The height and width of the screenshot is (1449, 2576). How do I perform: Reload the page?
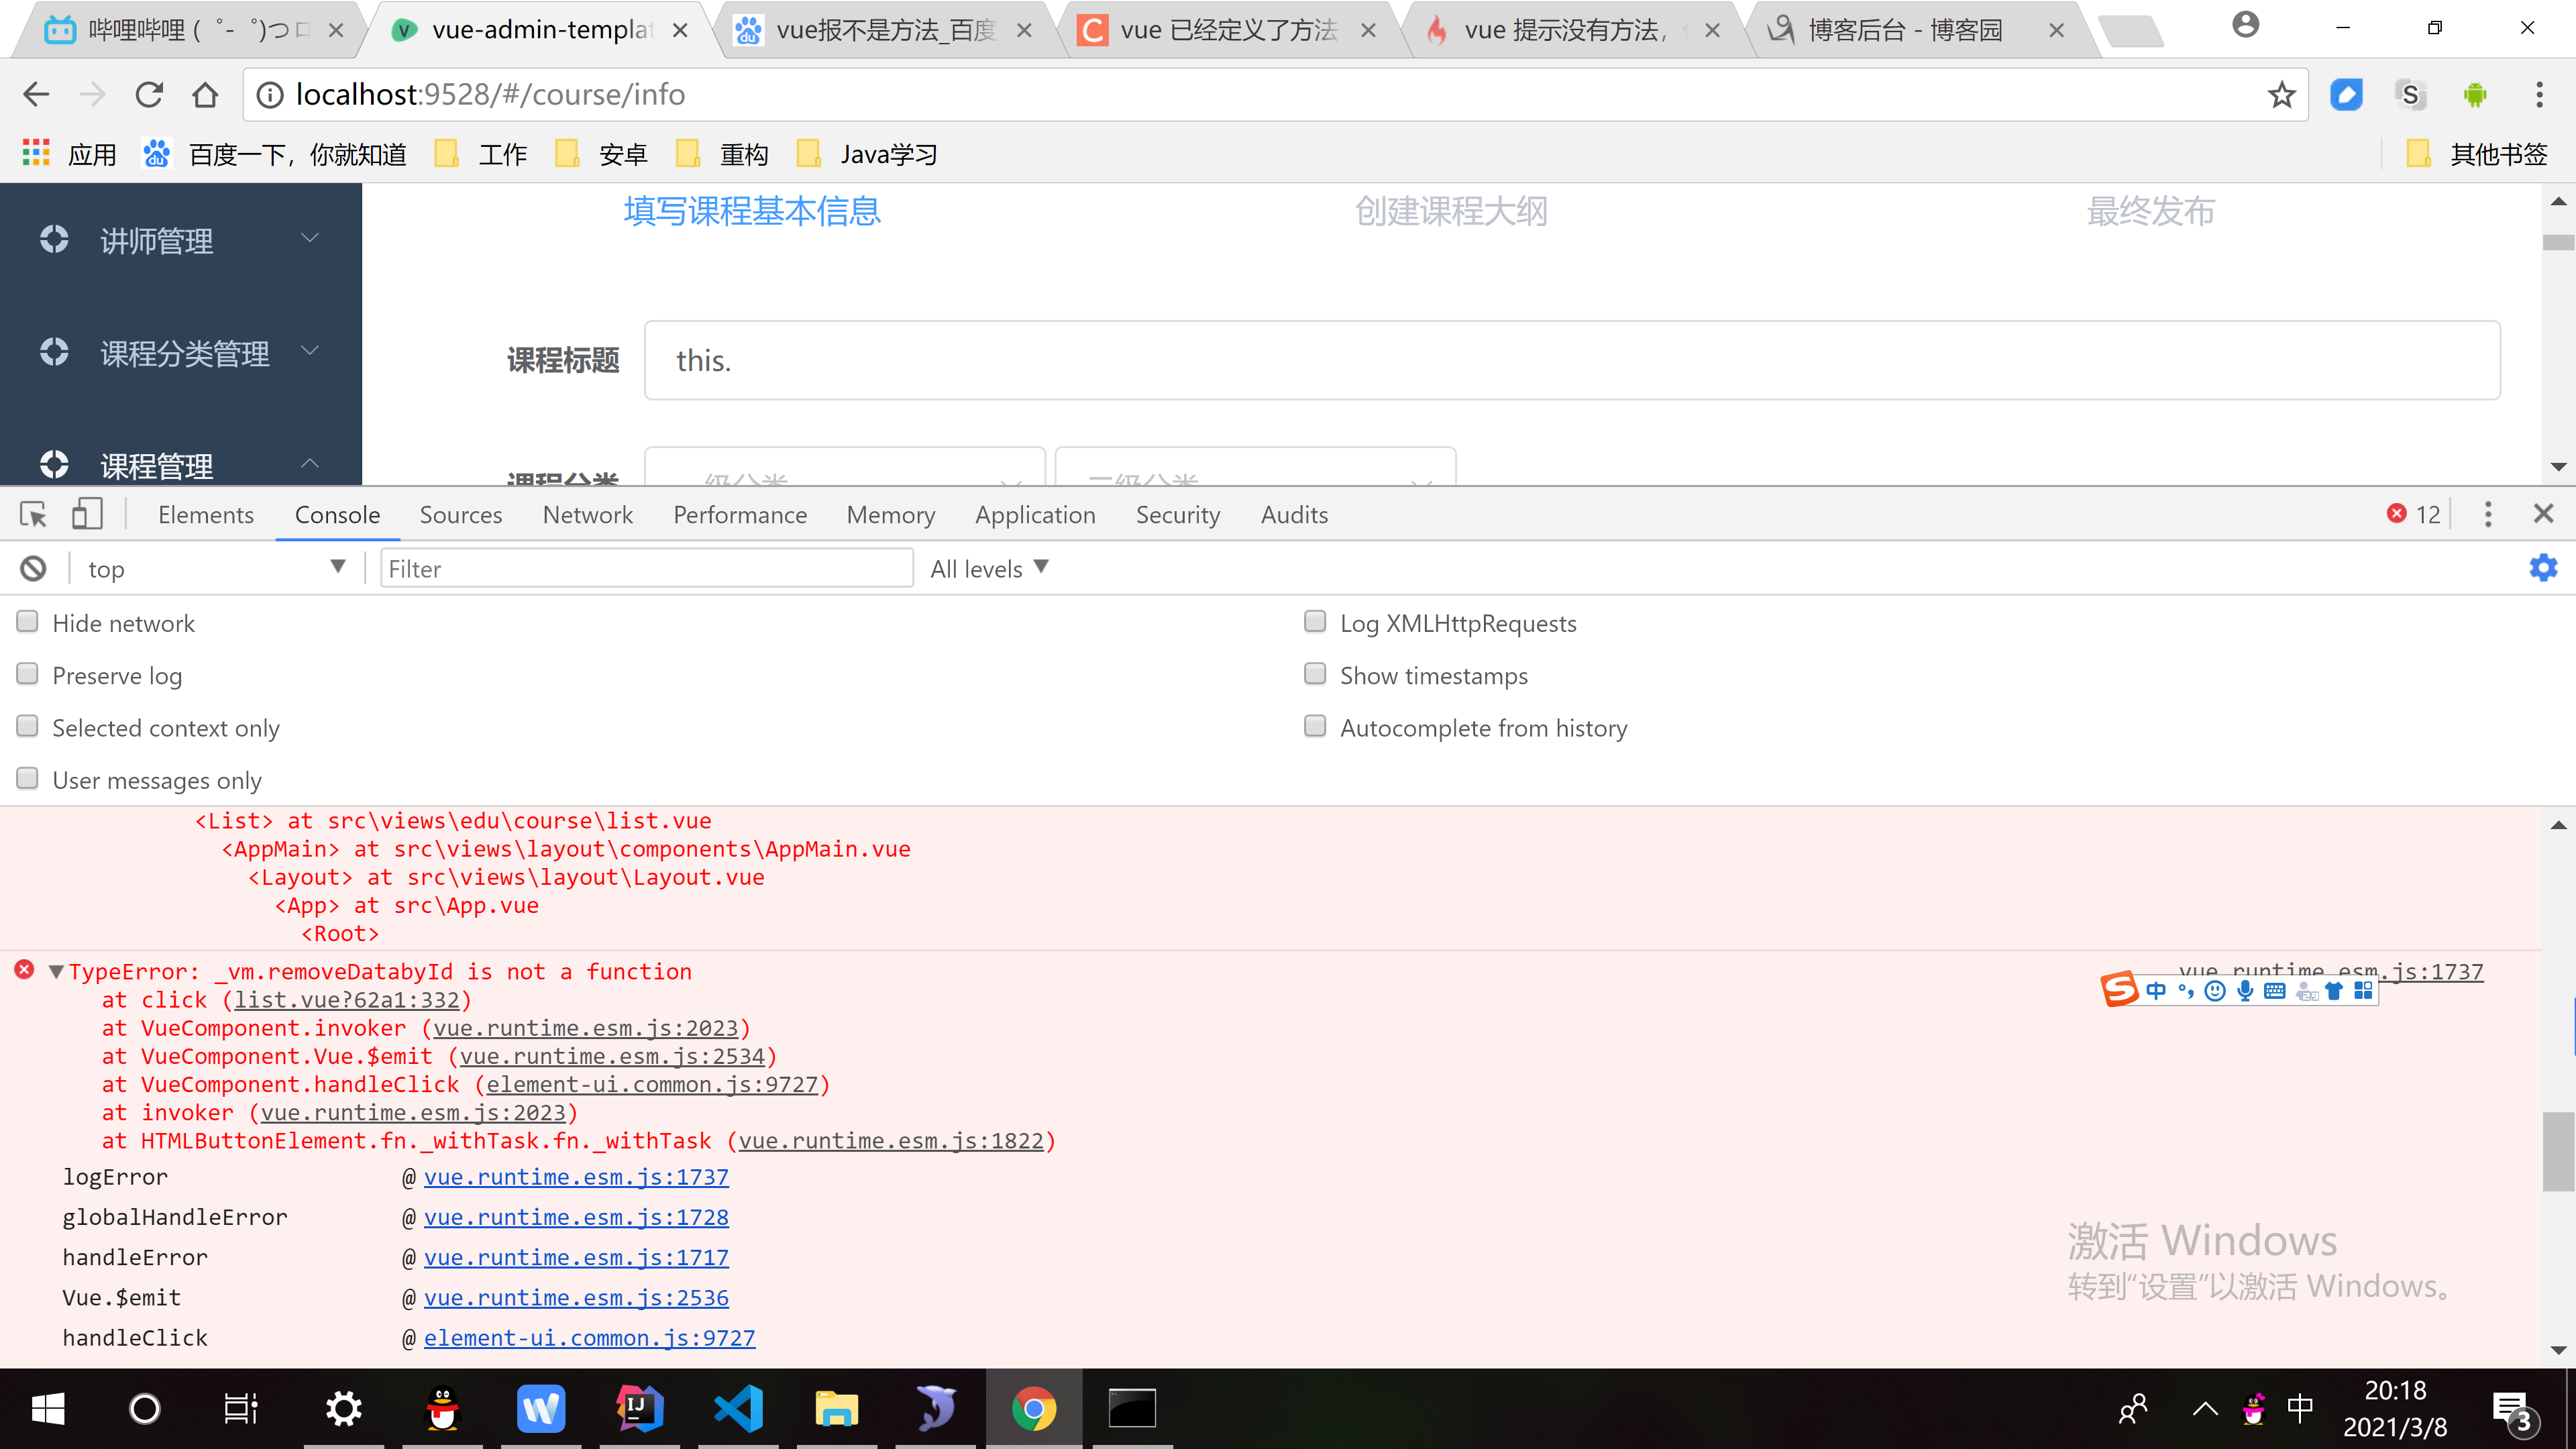pyautogui.click(x=149, y=95)
